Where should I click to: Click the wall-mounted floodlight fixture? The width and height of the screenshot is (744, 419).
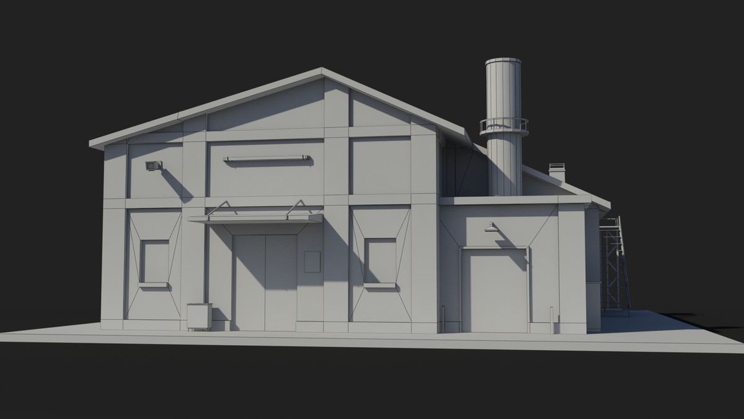[152, 166]
